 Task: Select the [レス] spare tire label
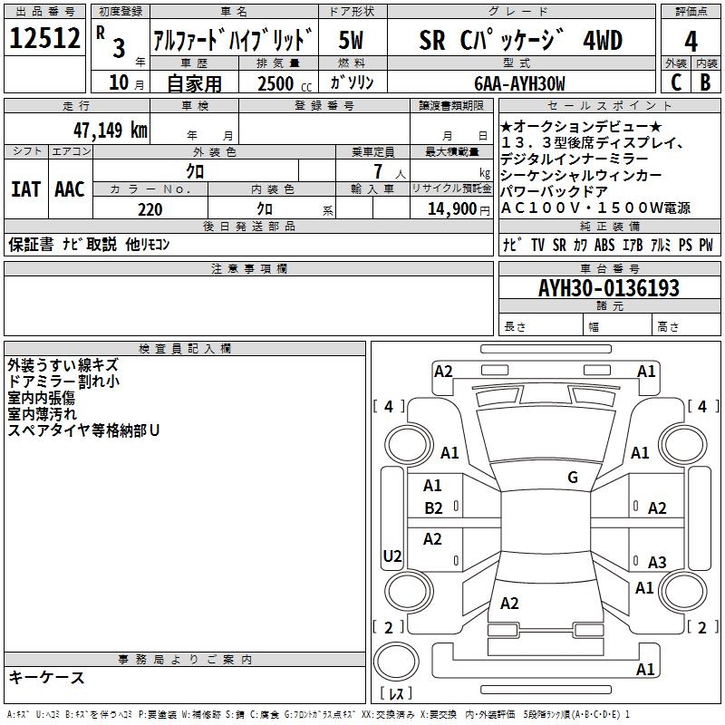(396, 692)
